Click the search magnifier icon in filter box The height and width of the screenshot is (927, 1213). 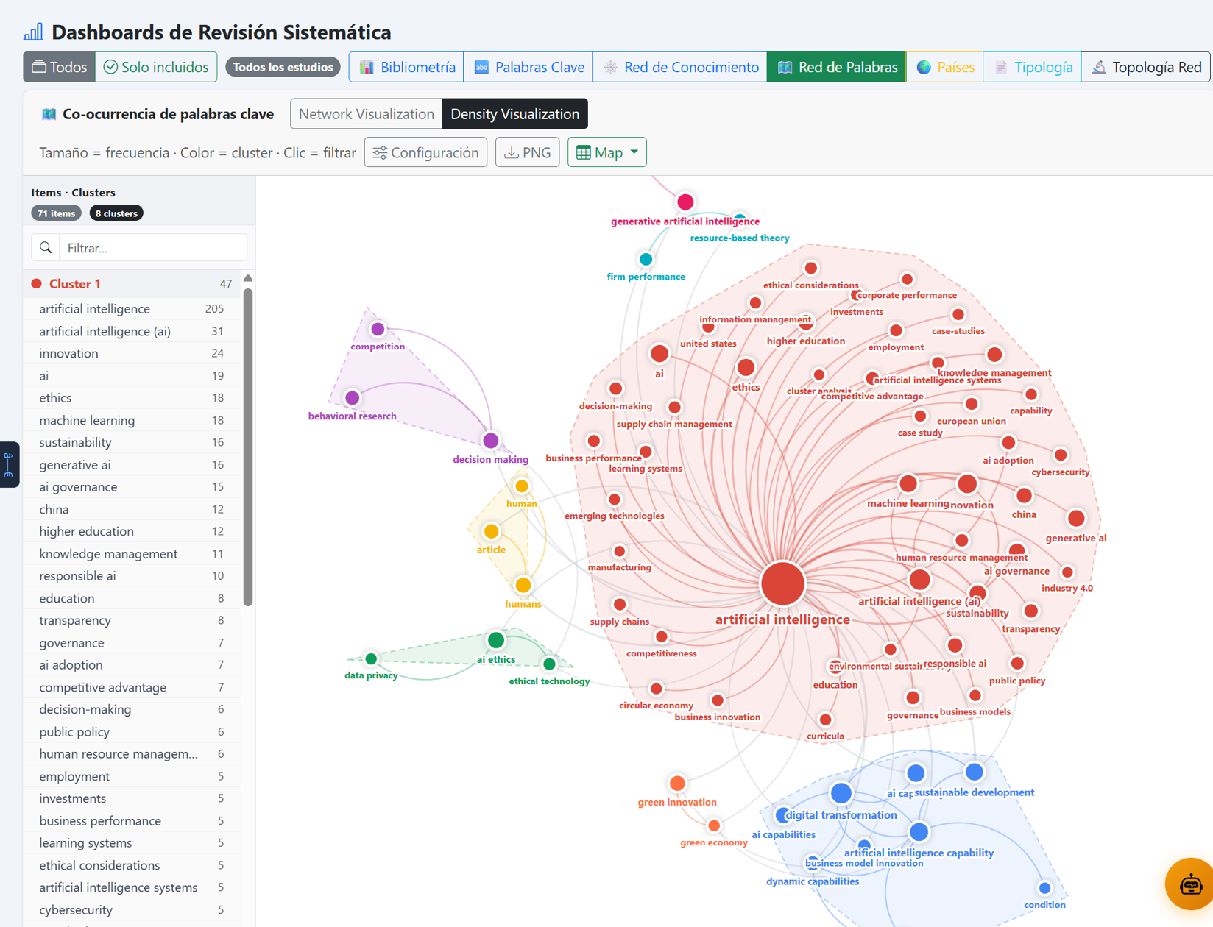(x=46, y=248)
